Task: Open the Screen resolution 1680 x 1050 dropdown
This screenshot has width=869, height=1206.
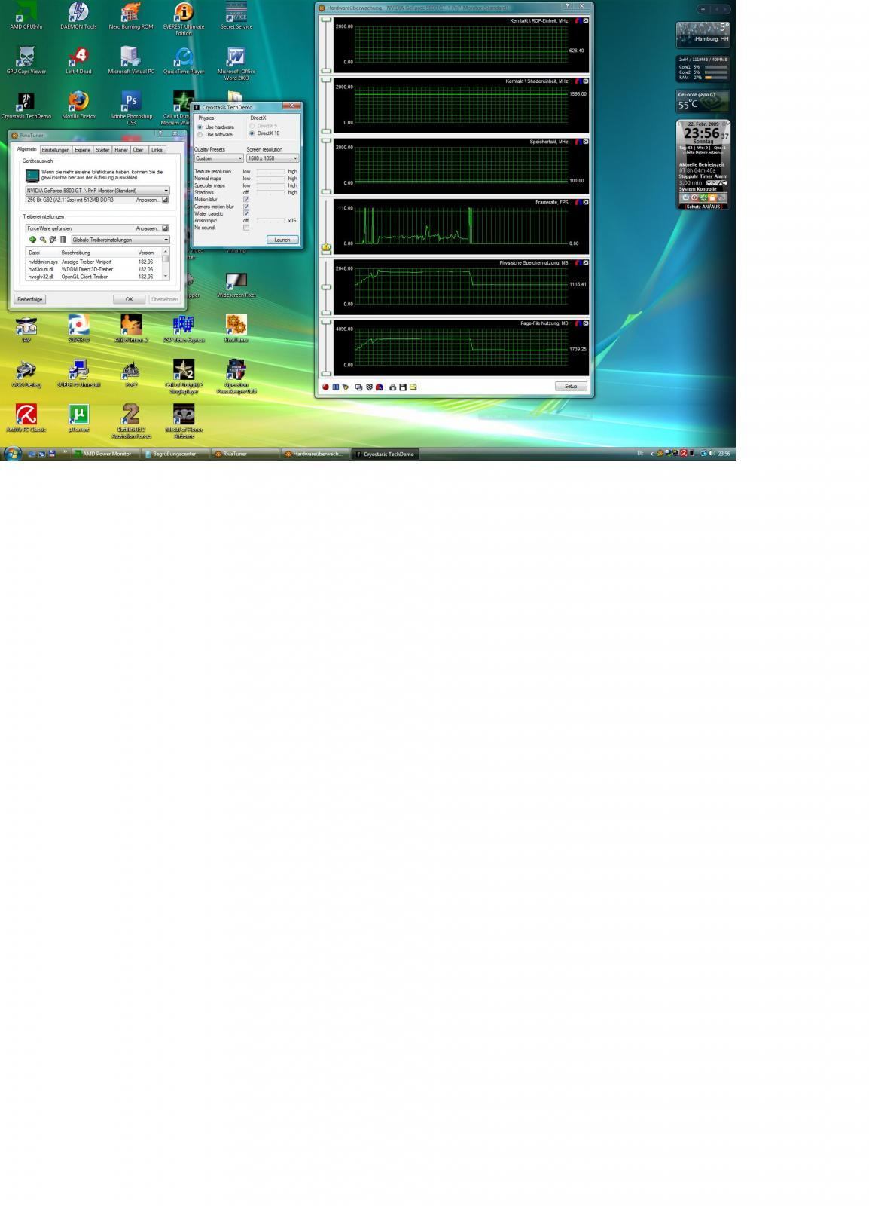Action: pos(273,158)
